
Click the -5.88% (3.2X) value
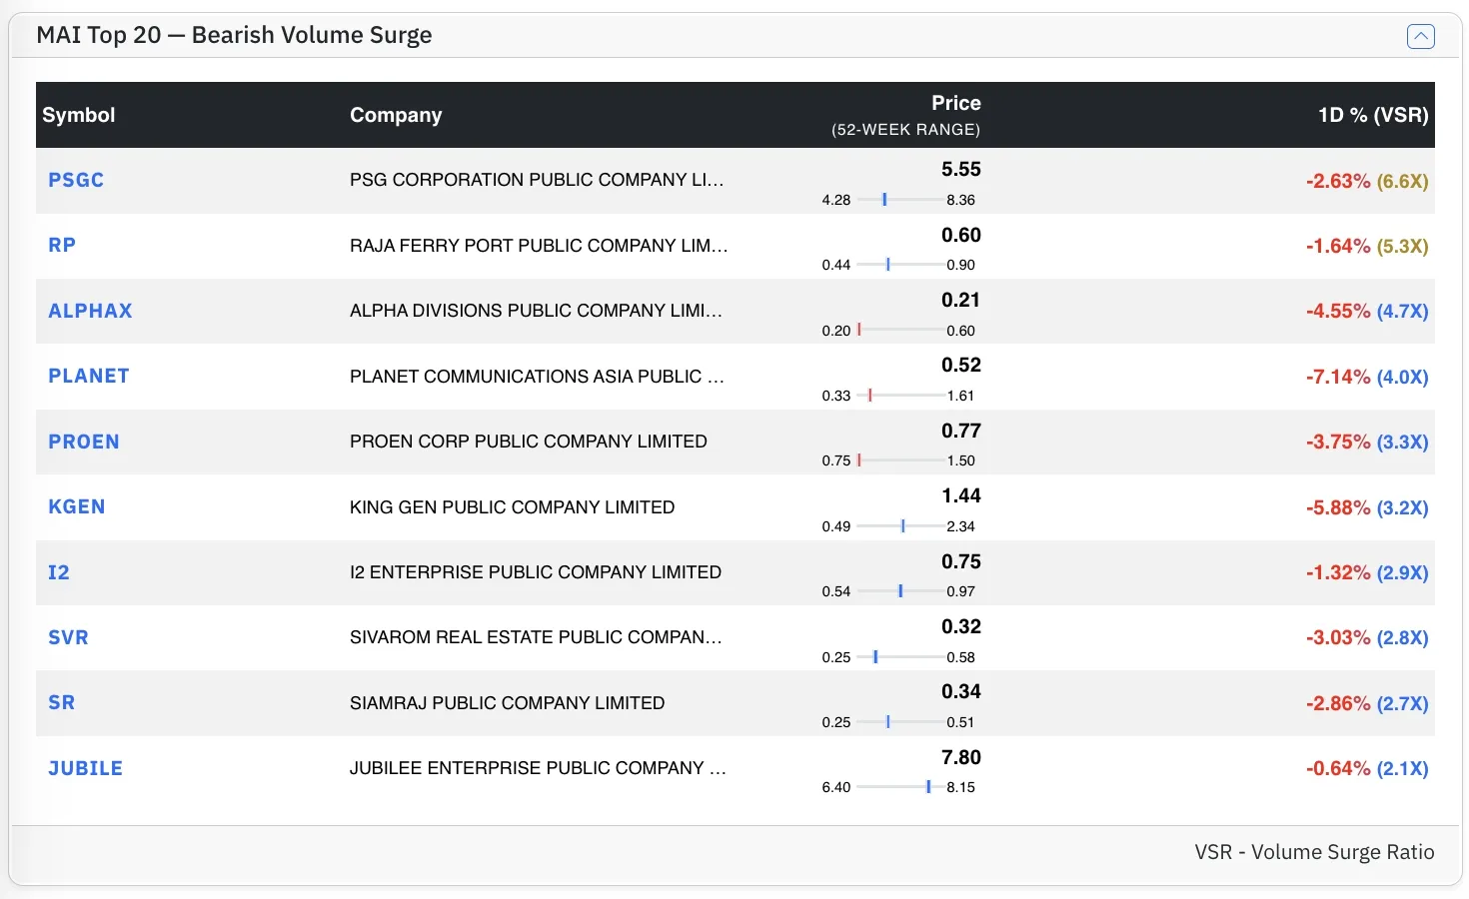(x=1367, y=507)
